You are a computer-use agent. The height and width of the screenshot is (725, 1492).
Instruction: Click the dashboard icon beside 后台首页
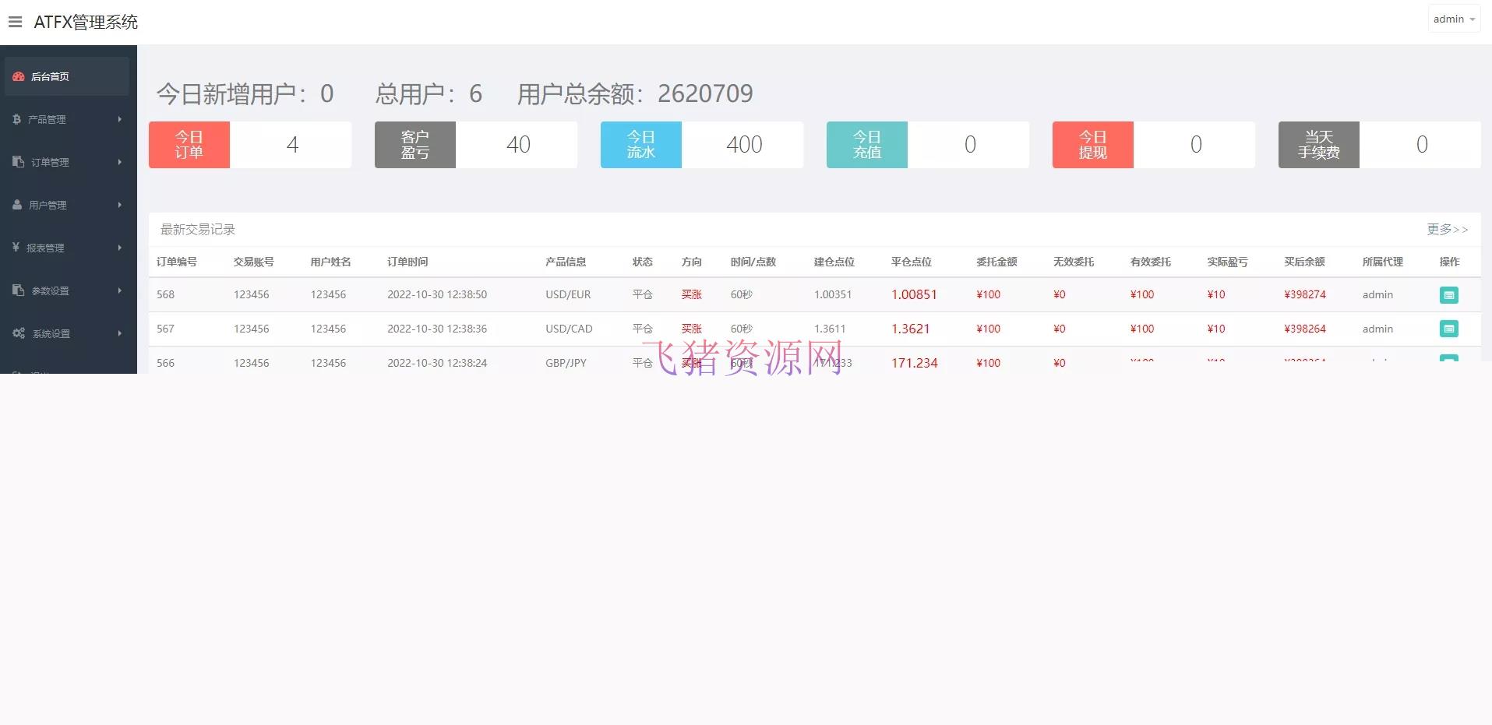(19, 76)
